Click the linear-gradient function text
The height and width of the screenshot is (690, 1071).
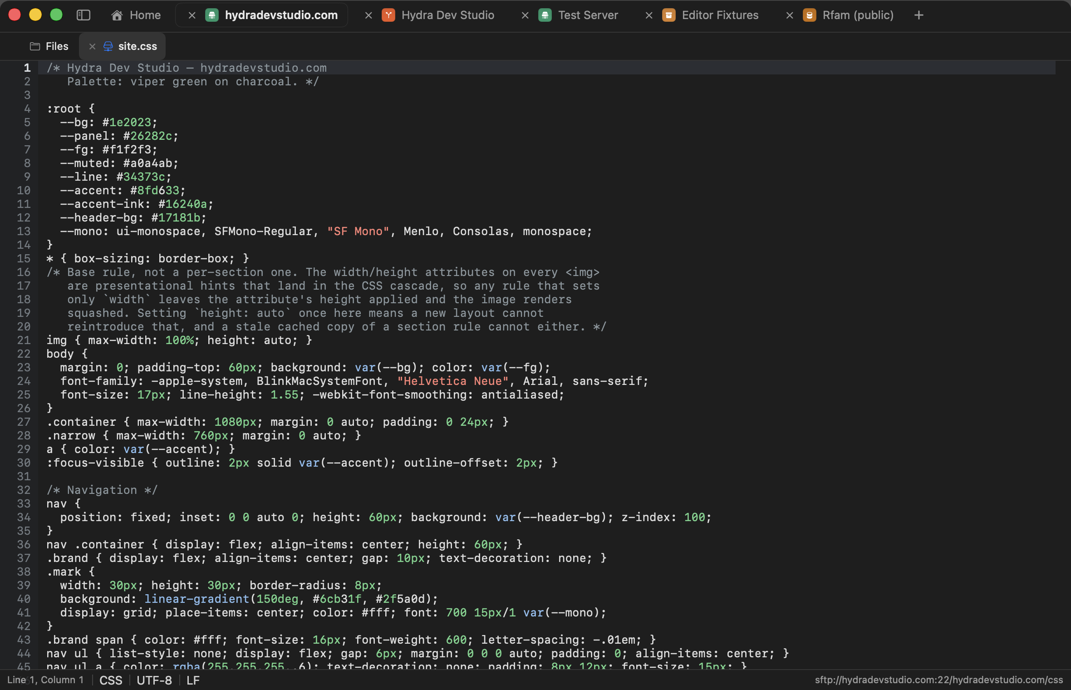[197, 599]
